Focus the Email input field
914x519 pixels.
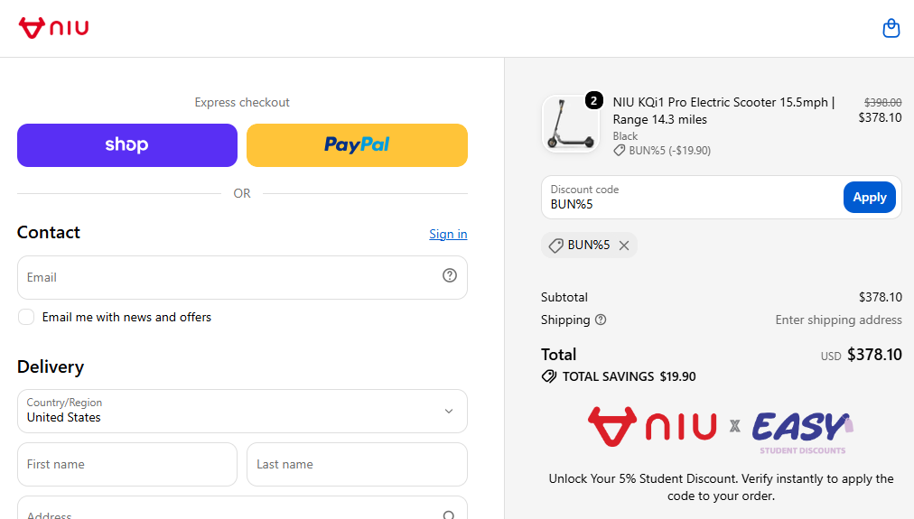pos(242,278)
